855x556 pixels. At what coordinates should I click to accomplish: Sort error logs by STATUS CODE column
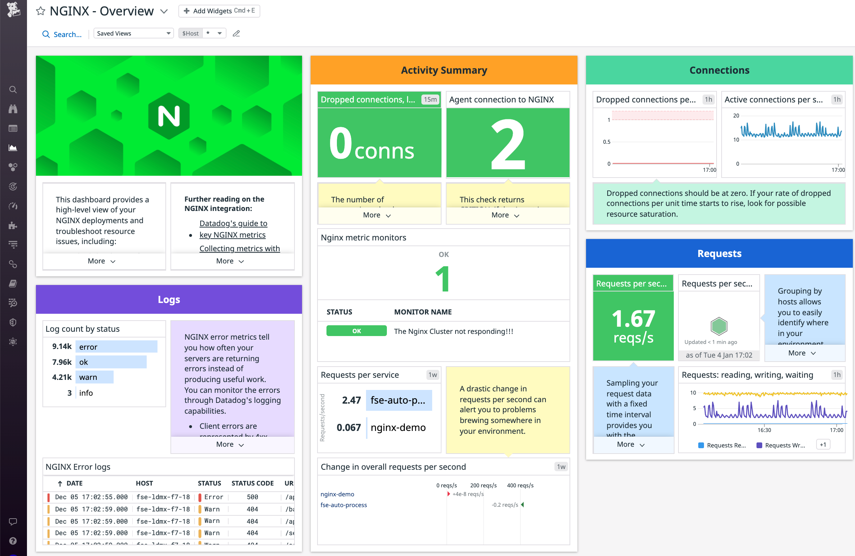point(253,483)
